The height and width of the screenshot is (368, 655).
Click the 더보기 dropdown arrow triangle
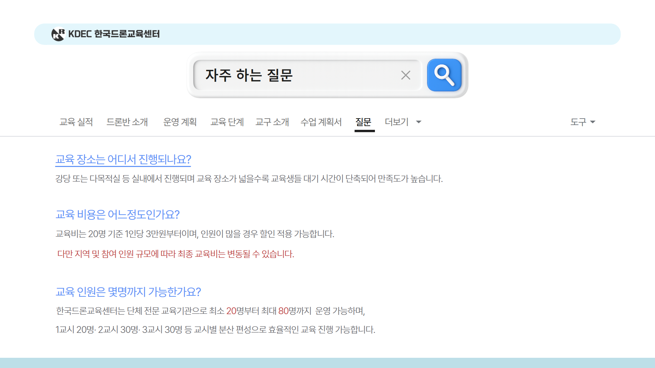[419, 122]
